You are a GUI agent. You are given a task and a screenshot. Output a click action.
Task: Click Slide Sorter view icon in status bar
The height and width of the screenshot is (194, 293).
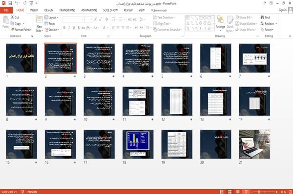point(230,192)
